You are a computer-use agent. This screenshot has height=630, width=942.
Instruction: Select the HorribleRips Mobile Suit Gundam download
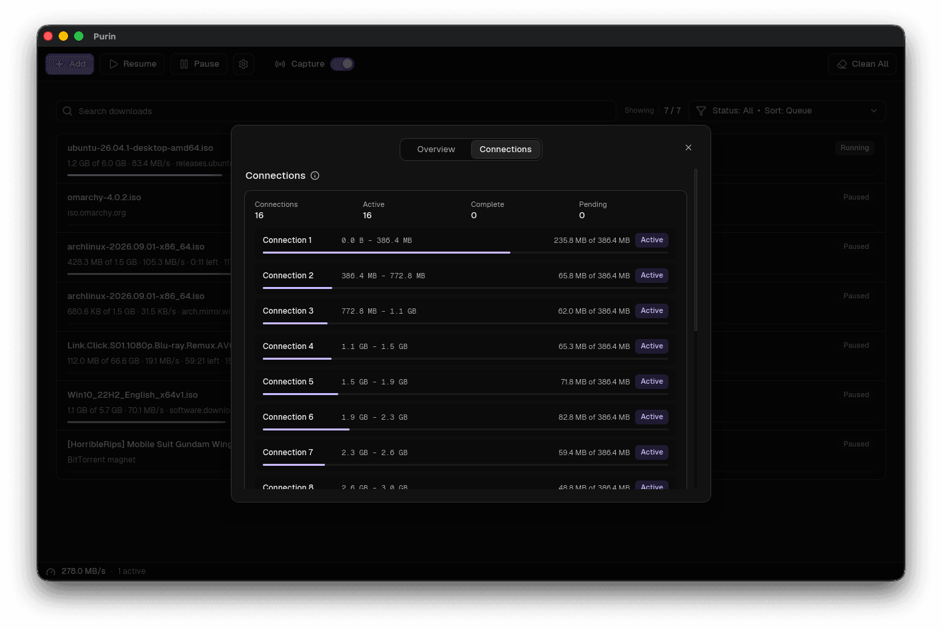(471, 455)
